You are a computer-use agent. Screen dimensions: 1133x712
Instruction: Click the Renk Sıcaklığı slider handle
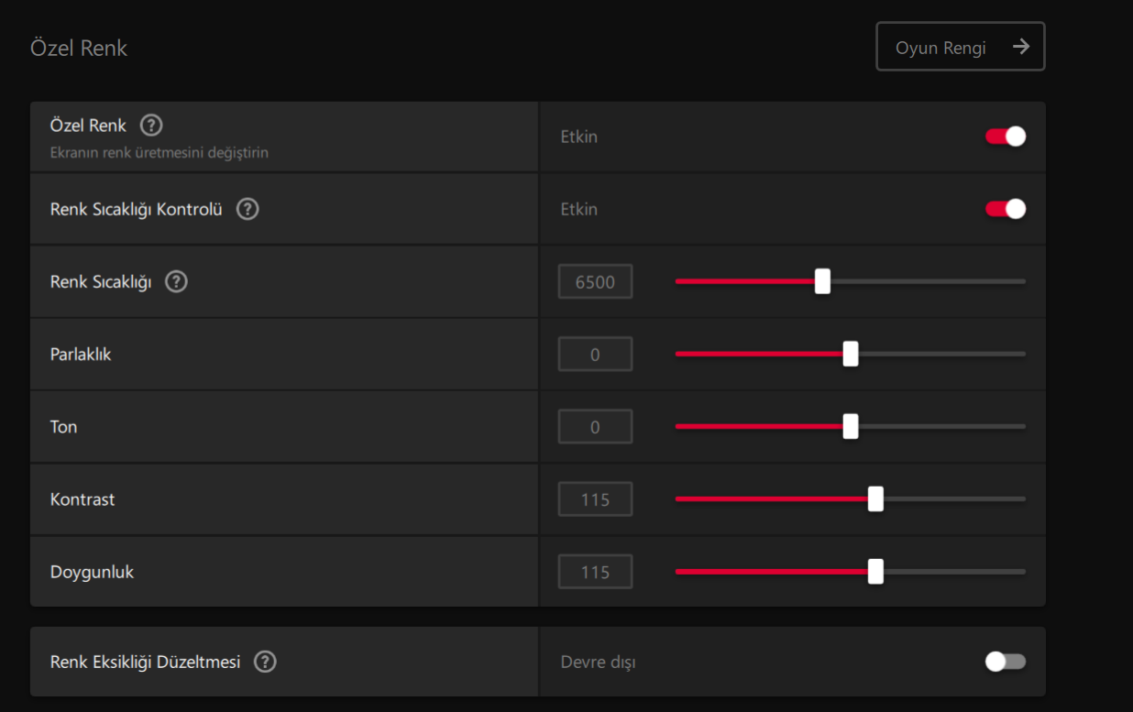pos(822,281)
